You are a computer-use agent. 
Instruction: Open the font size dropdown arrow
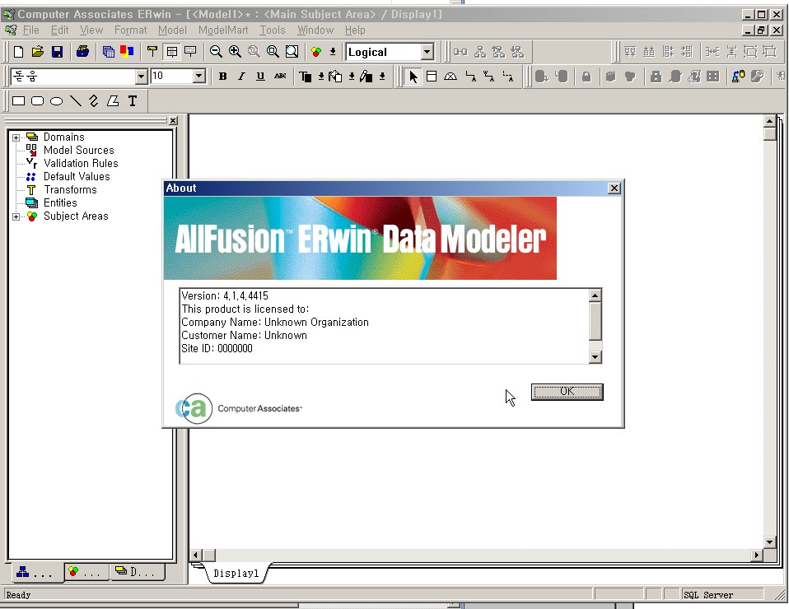click(x=199, y=77)
